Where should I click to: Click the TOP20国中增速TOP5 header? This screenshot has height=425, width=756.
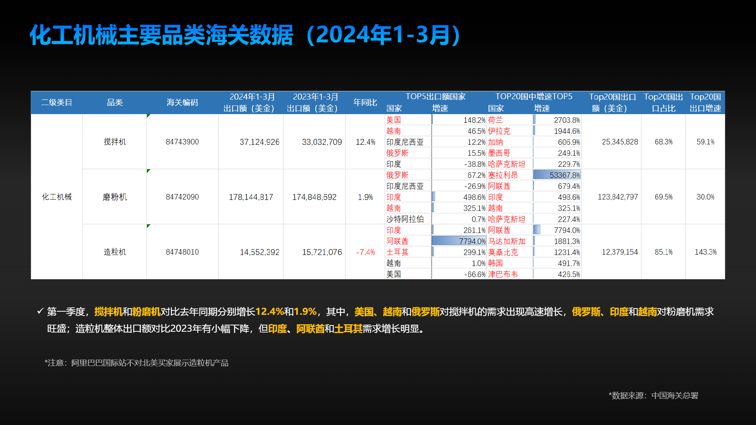pyautogui.click(x=534, y=96)
